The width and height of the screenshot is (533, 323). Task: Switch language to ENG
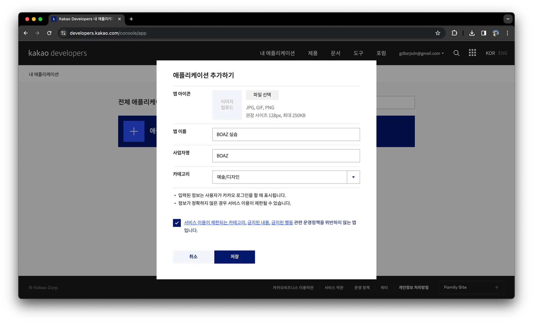(x=503, y=53)
